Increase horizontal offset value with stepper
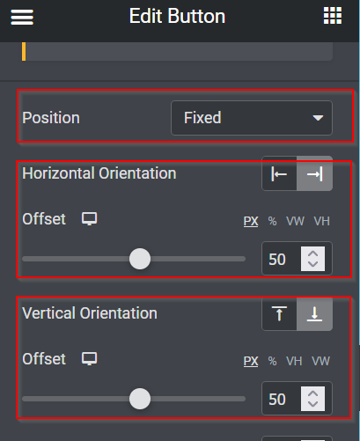The image size is (360, 441). point(312,254)
